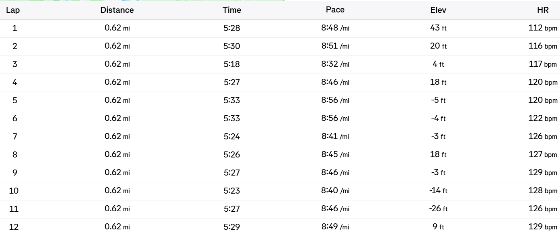The width and height of the screenshot is (560, 235).
Task: Click the 112 bpm heart rate
Action: 543,28
